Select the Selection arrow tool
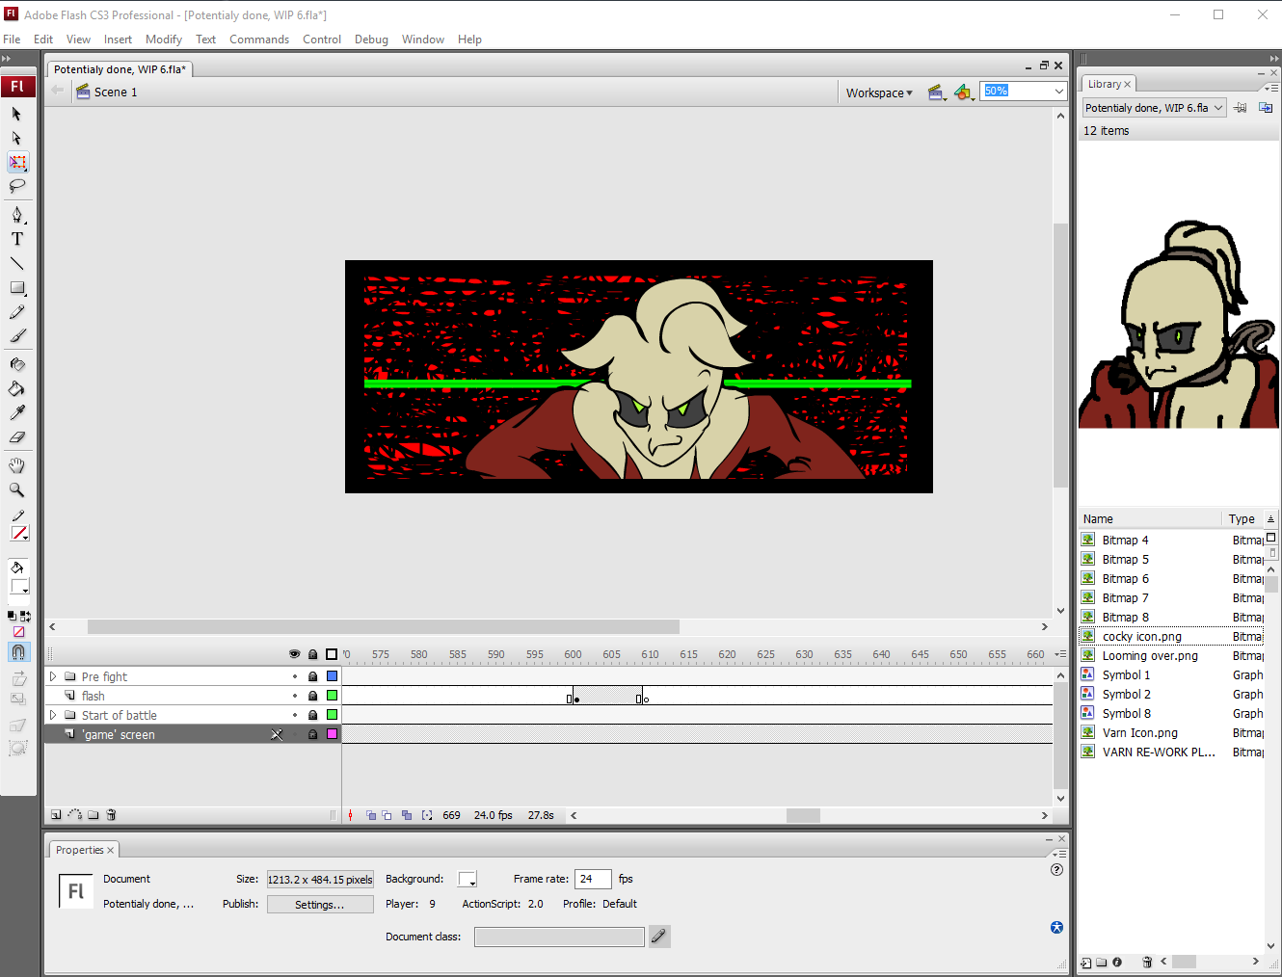 tap(16, 114)
